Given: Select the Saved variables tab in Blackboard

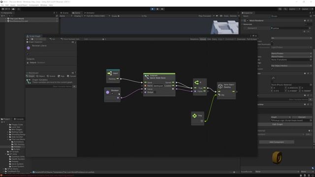Looking at the screenshot, I should point(71,76).
